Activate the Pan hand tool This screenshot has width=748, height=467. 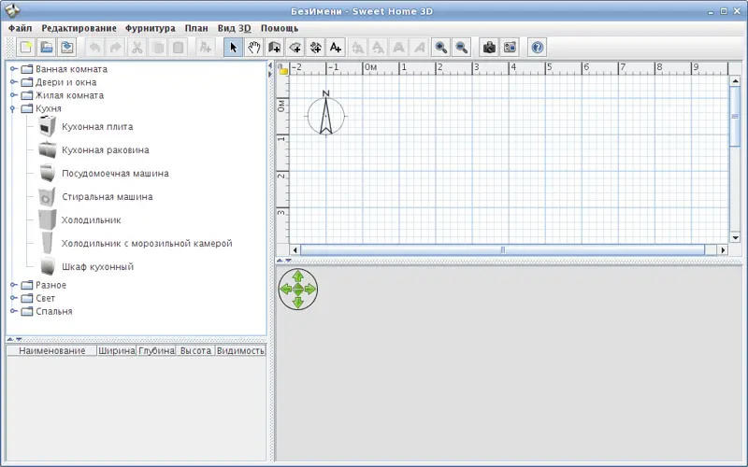coord(253,48)
